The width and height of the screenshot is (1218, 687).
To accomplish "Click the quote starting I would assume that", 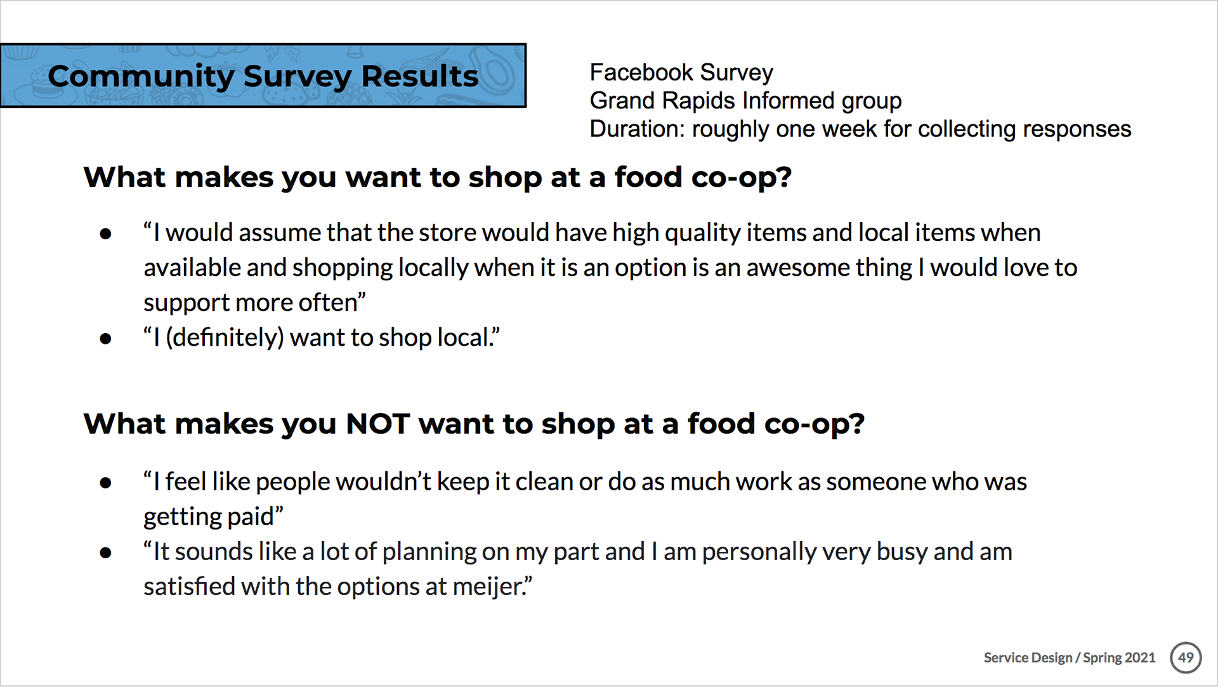I will pos(610,267).
